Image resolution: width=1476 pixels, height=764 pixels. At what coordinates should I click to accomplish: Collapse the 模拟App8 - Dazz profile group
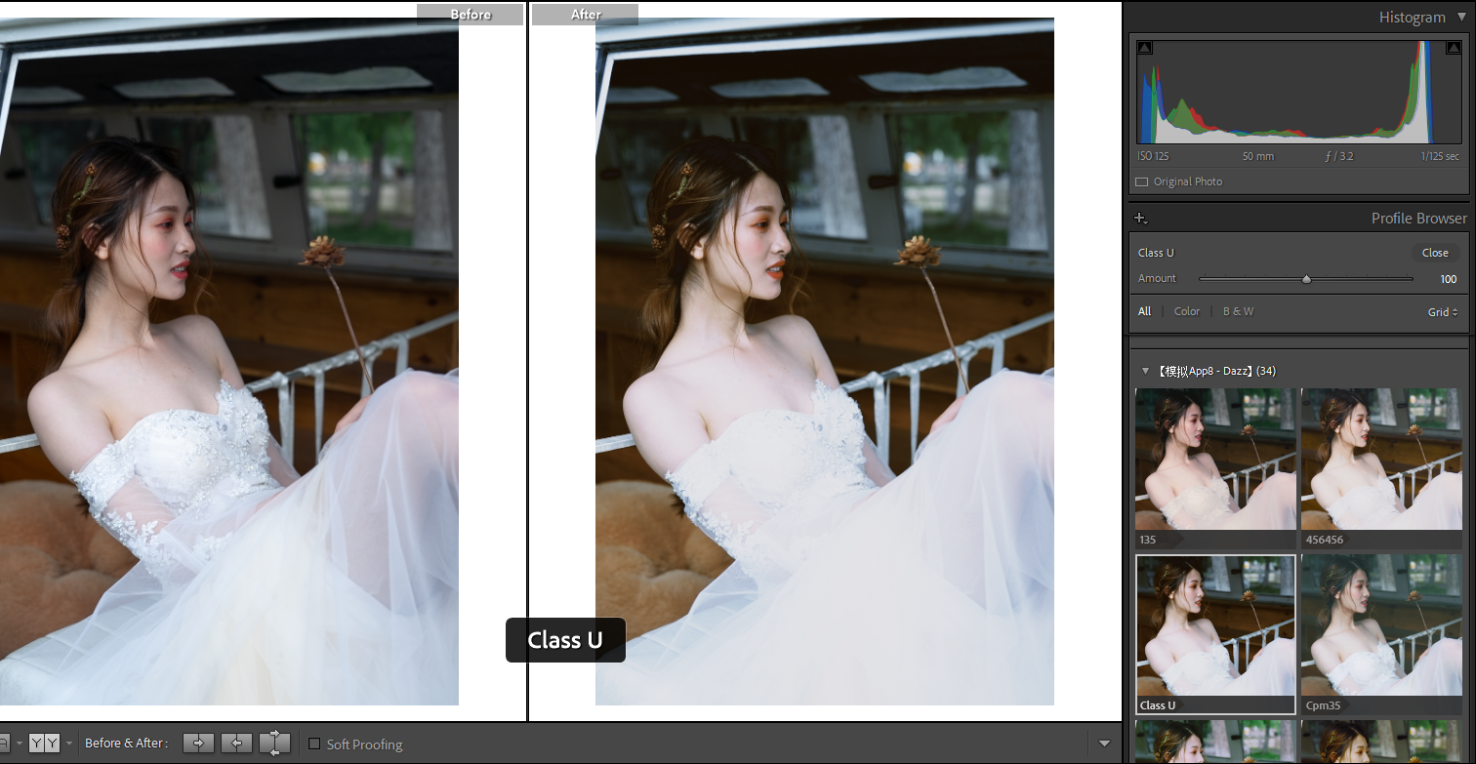pyautogui.click(x=1145, y=371)
